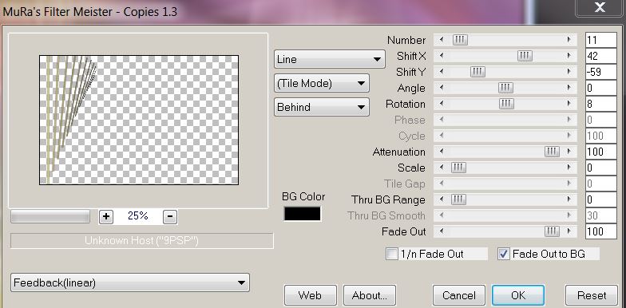626x308 pixels.
Task: Click the Number value input field
Action: tap(600, 40)
